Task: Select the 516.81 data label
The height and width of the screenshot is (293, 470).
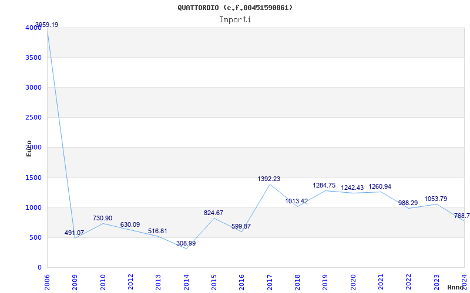Action: (157, 231)
